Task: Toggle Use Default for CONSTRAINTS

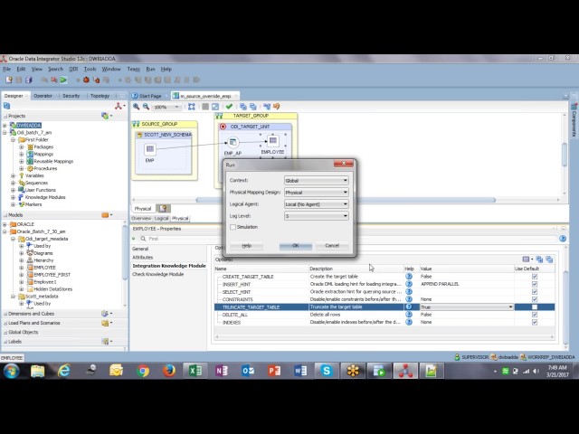Action: click(535, 299)
